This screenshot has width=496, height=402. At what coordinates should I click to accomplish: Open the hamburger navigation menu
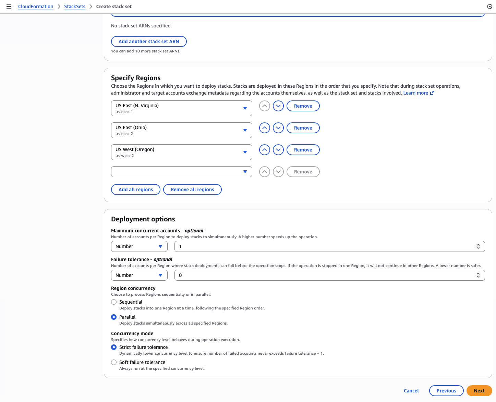point(9,7)
